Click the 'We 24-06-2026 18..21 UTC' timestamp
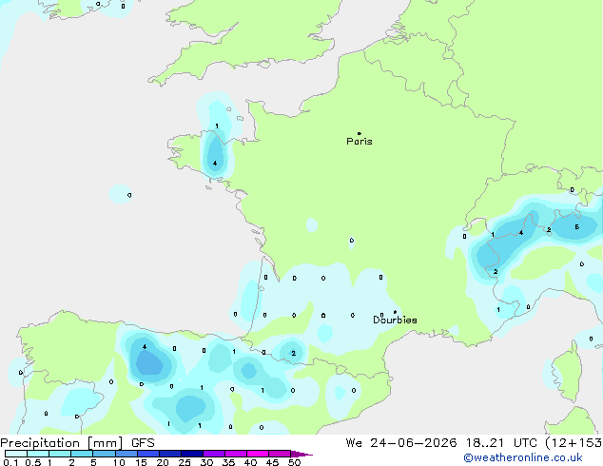 pos(441,443)
